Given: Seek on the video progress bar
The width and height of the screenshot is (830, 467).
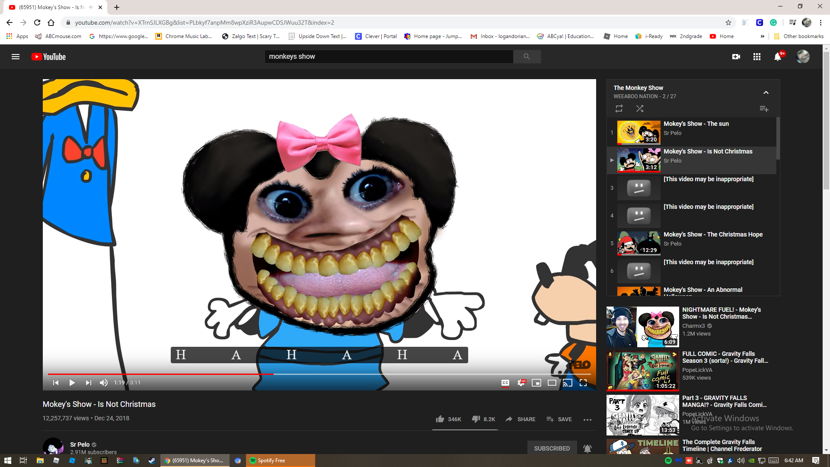Looking at the screenshot, I should 319,374.
